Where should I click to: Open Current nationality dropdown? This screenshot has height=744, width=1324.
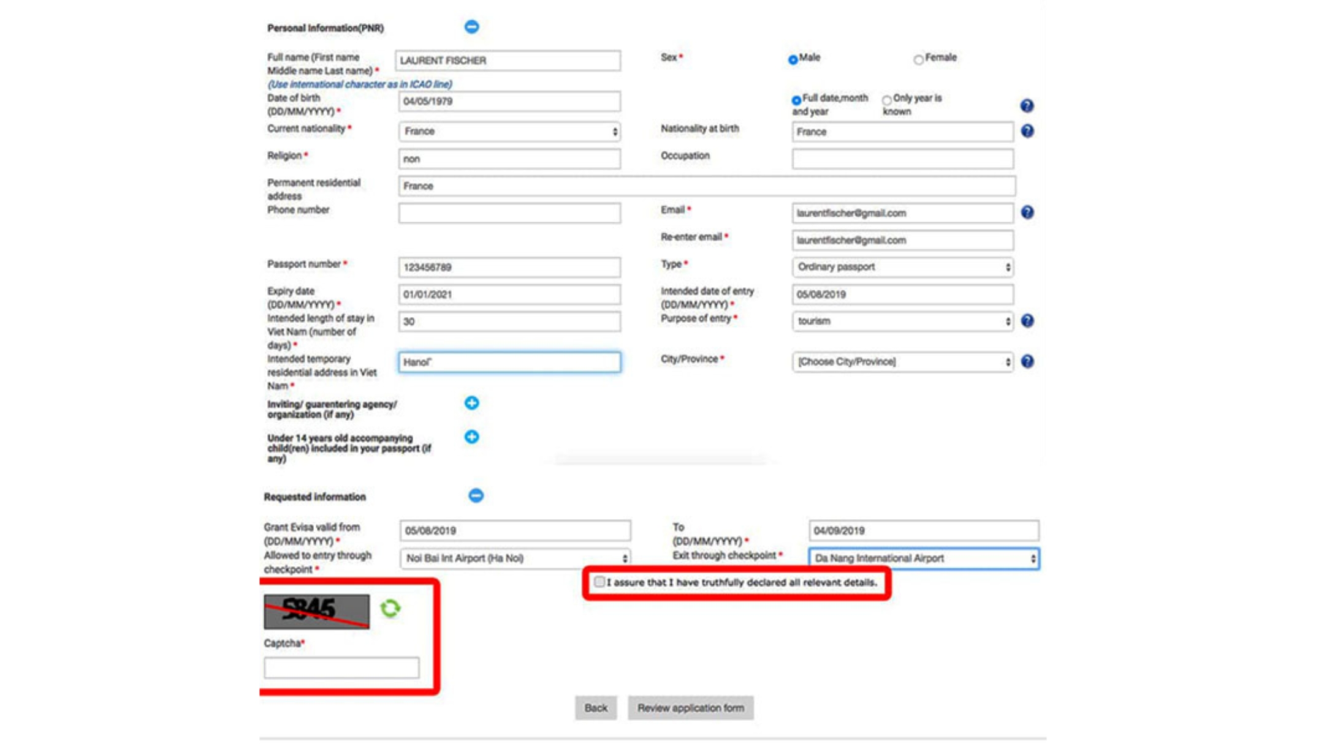[x=509, y=131]
